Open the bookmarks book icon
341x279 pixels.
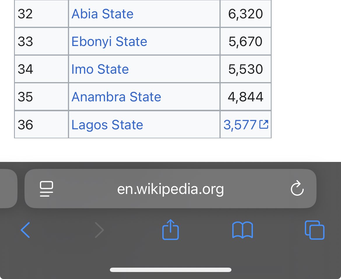(242, 230)
